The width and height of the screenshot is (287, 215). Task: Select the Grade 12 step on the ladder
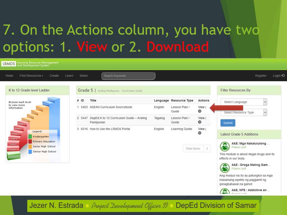(x=51, y=100)
